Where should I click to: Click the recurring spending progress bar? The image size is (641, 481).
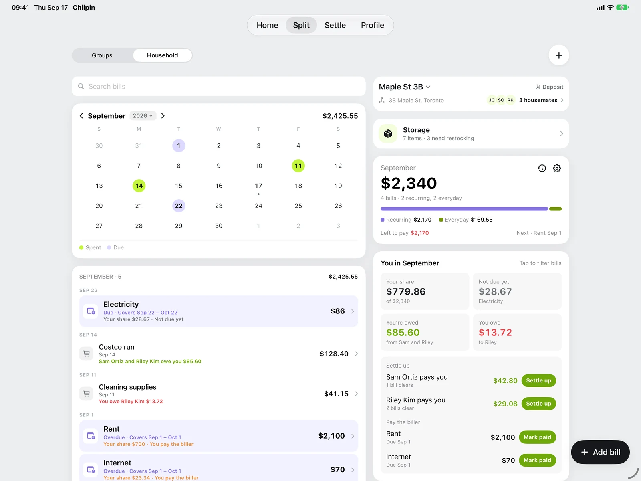coord(464,209)
